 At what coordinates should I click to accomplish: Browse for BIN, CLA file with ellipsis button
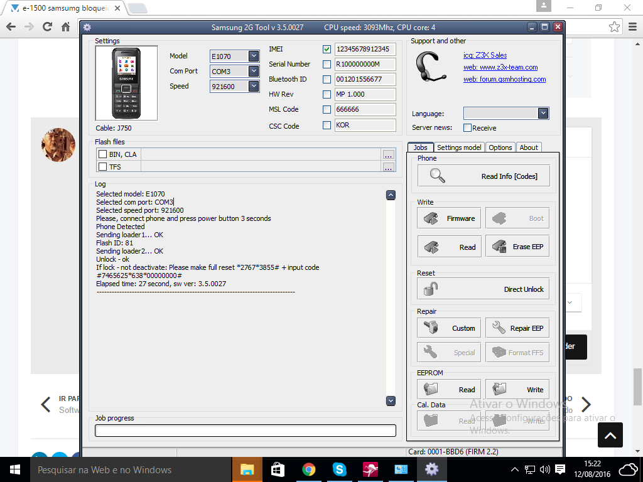[x=388, y=154]
